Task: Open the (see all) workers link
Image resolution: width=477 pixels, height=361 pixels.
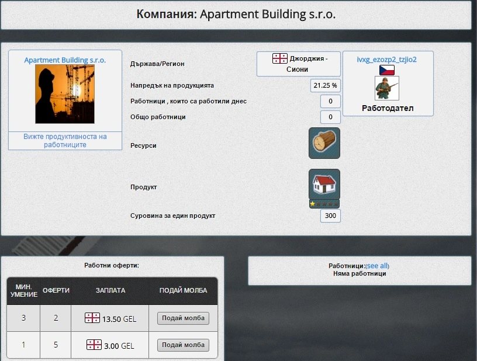Action: 376,266
